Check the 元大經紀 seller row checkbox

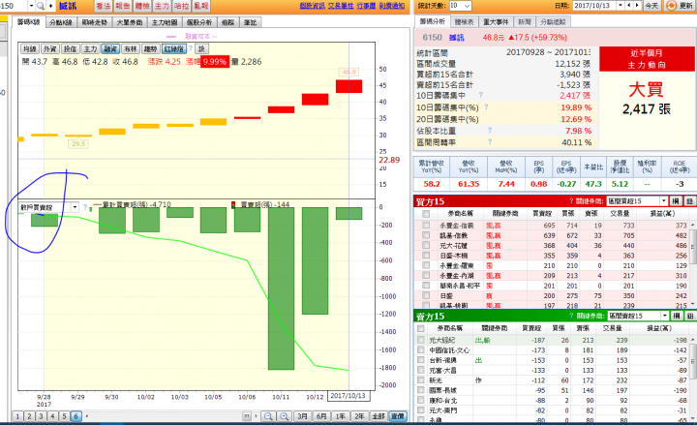pos(421,340)
